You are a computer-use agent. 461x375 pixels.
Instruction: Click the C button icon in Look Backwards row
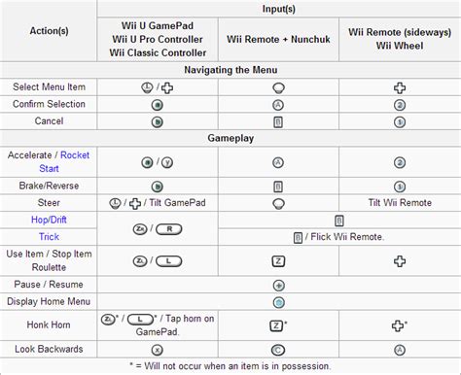point(278,350)
